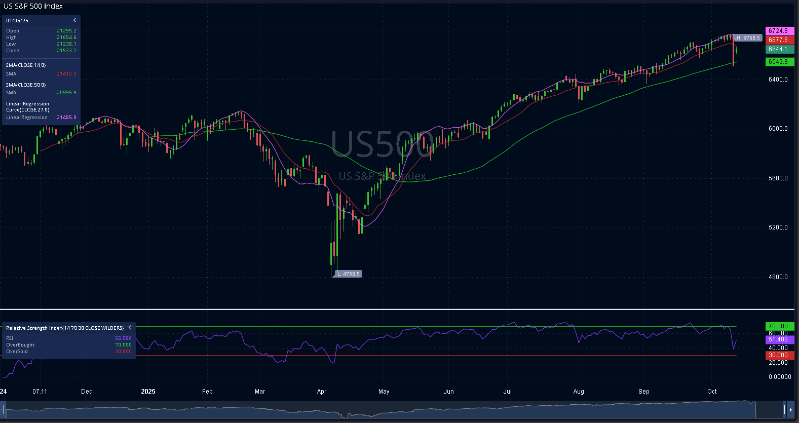Click the Apr label on the time axis
This screenshot has height=423, width=799.
[322, 392]
